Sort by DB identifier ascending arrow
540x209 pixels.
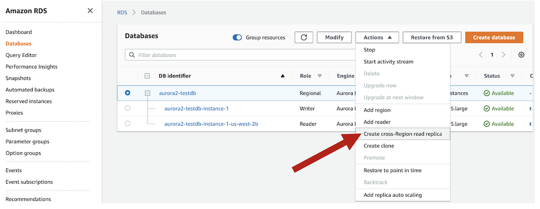[x=283, y=76]
